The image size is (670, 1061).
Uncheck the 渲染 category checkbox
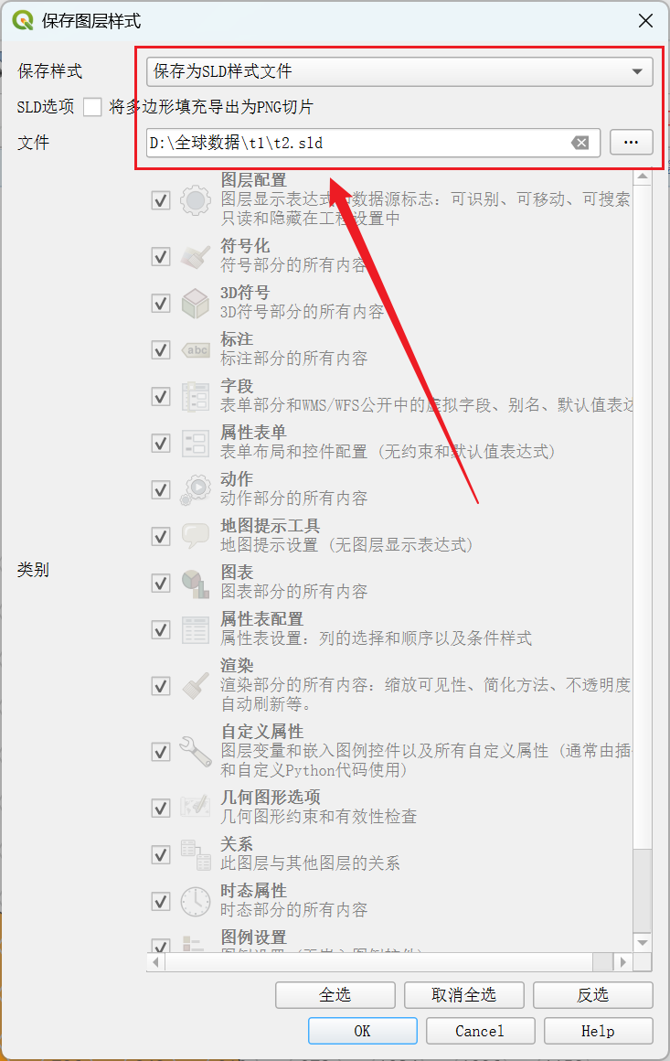point(161,686)
